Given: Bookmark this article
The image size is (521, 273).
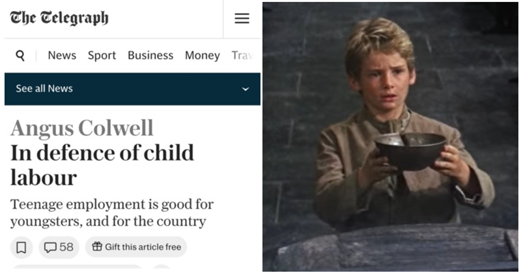Looking at the screenshot, I should point(21,247).
